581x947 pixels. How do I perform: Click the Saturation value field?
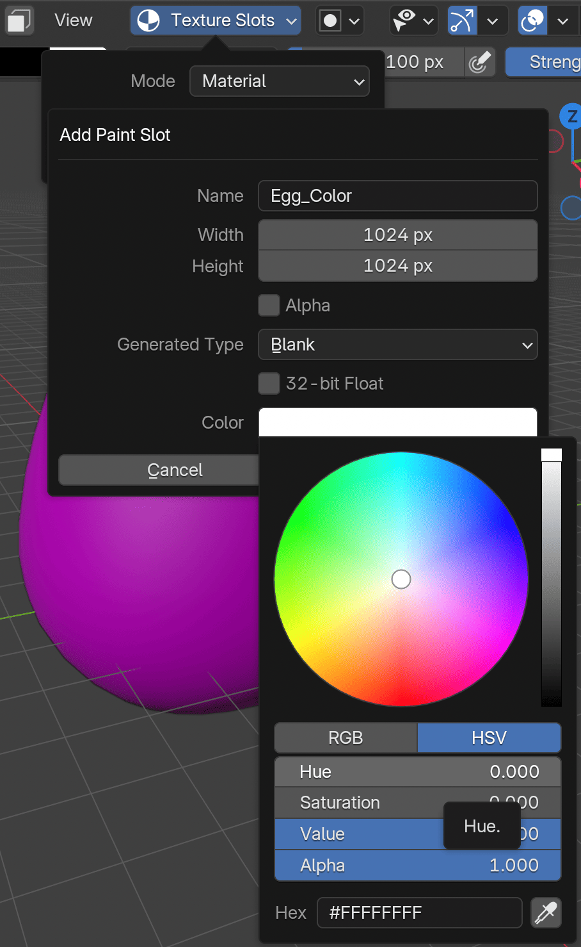(x=418, y=803)
